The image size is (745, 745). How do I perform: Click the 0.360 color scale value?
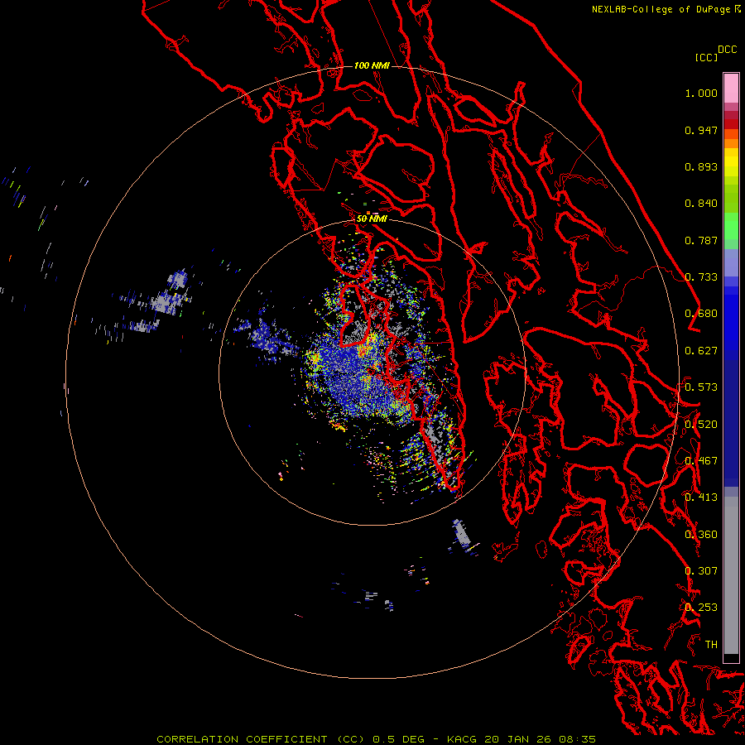(x=701, y=535)
